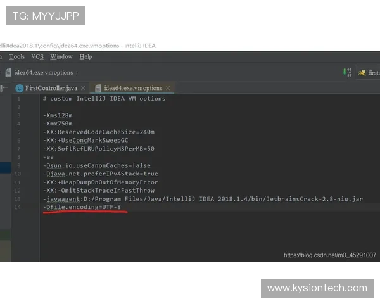Click line number 14 in the gutter

click(18, 207)
